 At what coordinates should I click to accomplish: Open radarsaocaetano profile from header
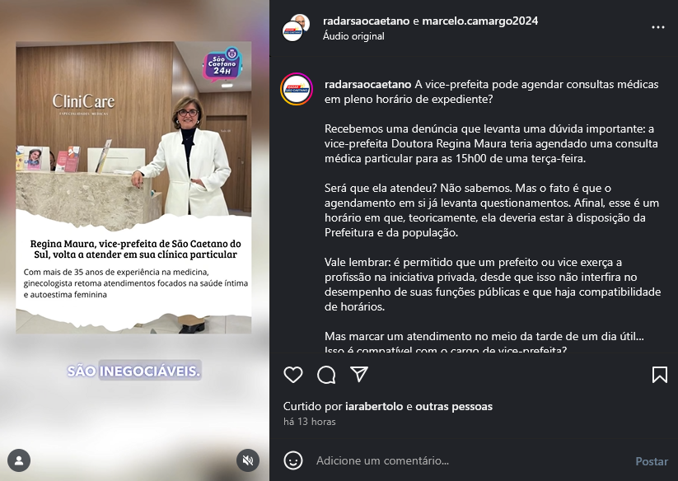(x=366, y=21)
